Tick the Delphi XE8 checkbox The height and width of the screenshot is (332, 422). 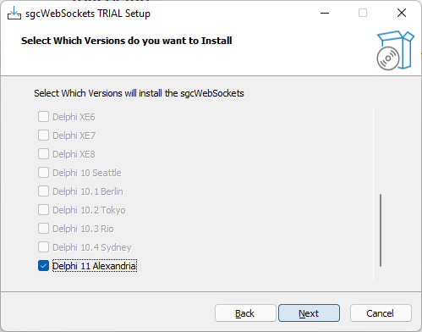(43, 154)
